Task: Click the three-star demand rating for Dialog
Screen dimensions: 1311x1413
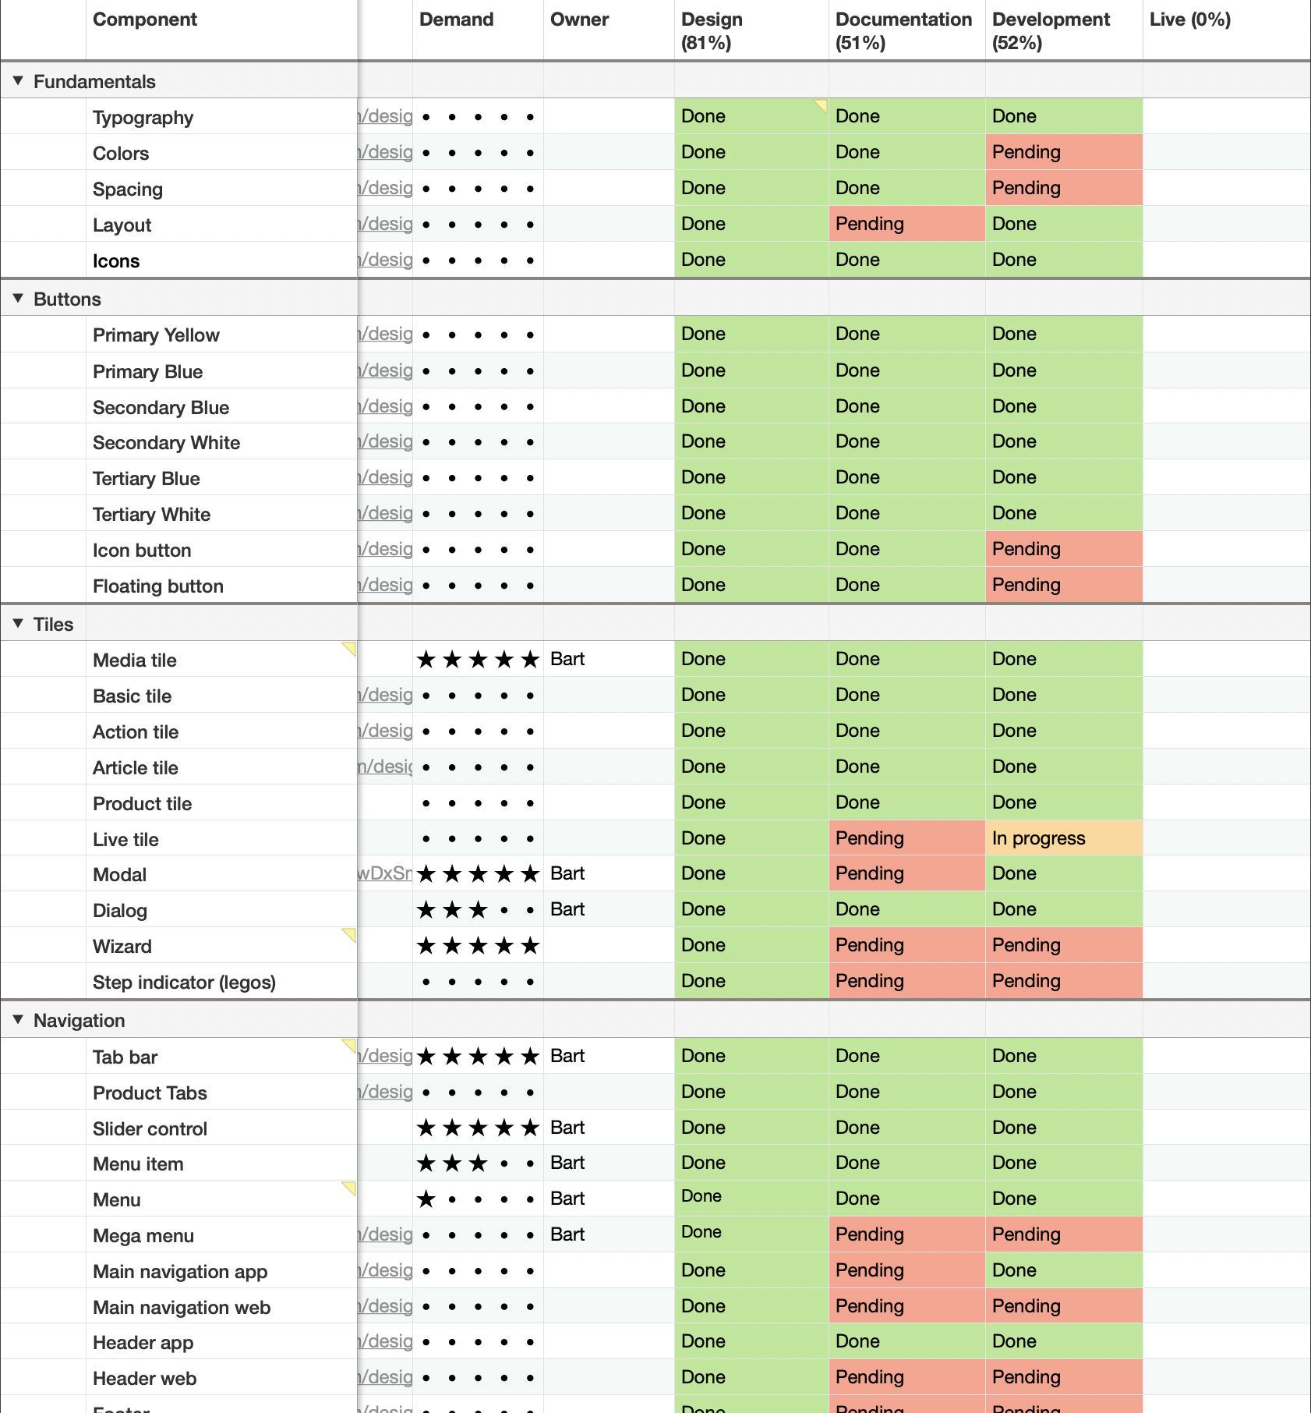Action: tap(478, 910)
